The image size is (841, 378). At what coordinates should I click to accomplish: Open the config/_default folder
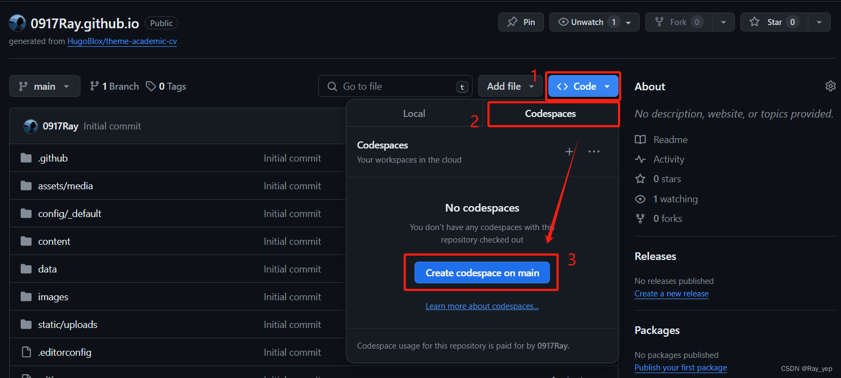[70, 214]
